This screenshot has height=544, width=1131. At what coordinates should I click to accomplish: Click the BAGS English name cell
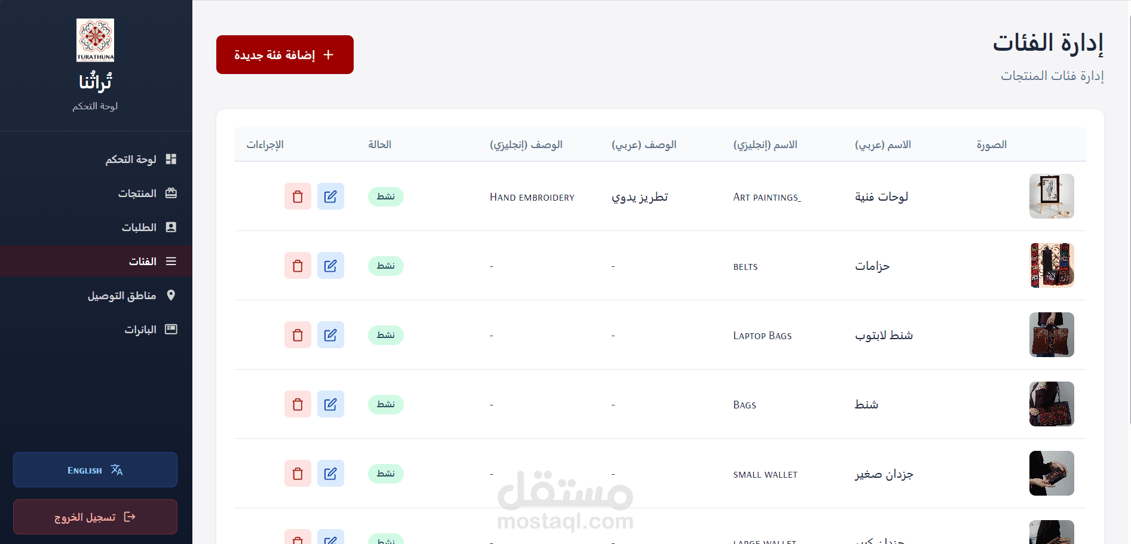pos(744,405)
